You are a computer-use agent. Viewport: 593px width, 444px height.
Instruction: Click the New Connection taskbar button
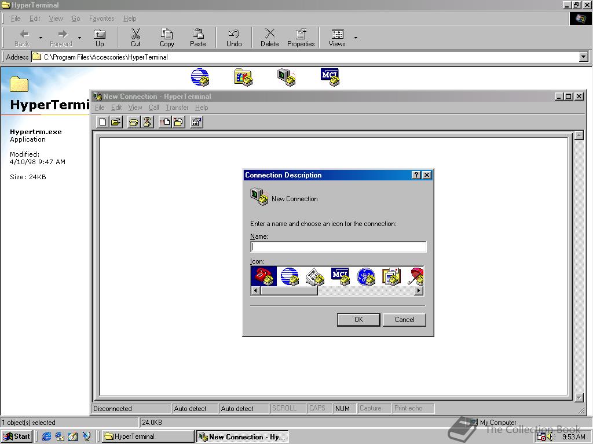(243, 436)
